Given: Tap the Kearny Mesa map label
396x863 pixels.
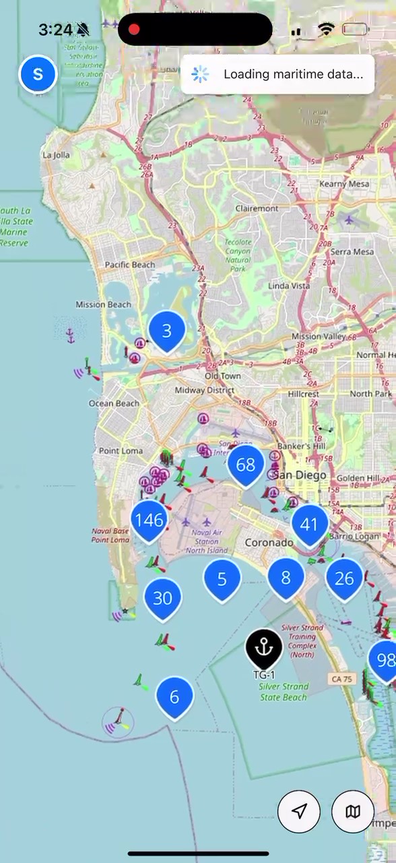Looking at the screenshot, I should coord(344,184).
